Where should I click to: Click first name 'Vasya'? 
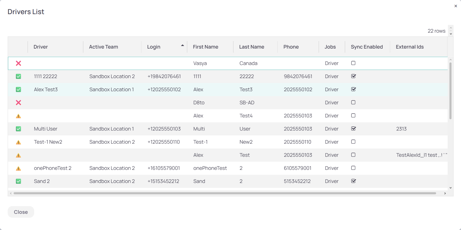click(200, 63)
